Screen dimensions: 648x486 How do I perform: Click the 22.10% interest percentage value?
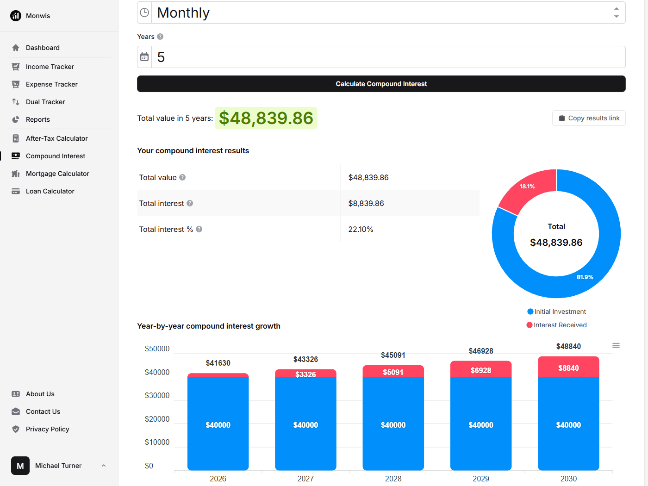[361, 229]
